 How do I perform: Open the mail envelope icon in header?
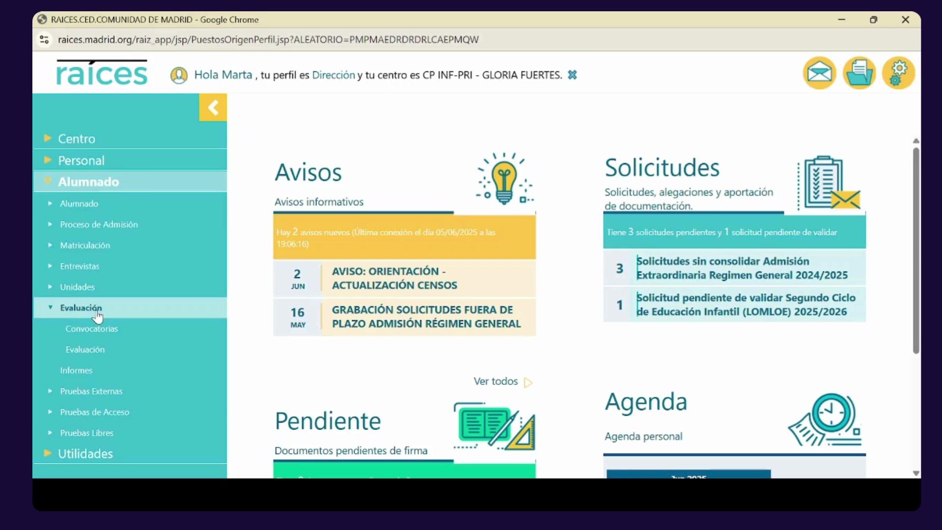(x=819, y=74)
